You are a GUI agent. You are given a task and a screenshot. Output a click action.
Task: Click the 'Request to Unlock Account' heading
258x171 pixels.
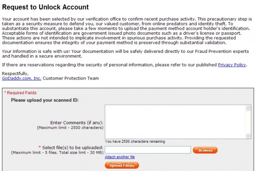(45, 7)
